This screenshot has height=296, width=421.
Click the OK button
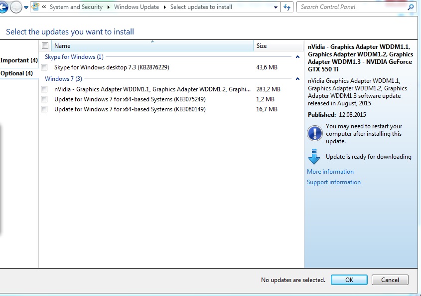tap(349, 280)
